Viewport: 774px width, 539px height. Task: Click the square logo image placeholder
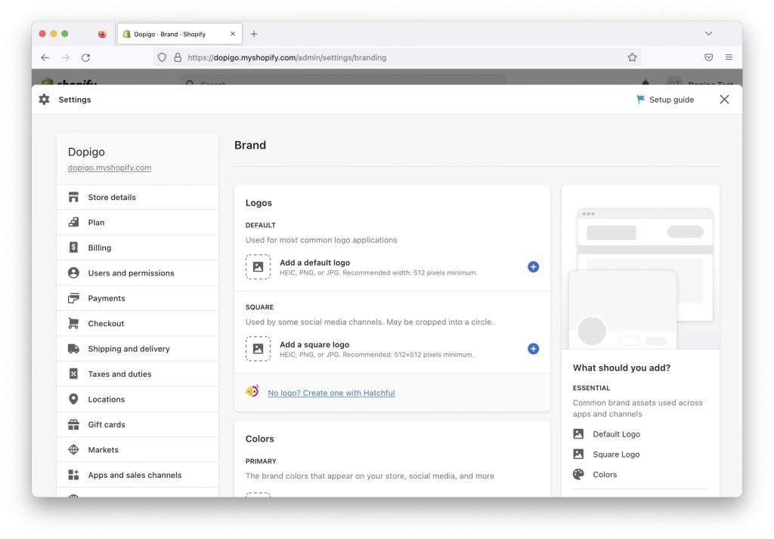[x=259, y=349]
